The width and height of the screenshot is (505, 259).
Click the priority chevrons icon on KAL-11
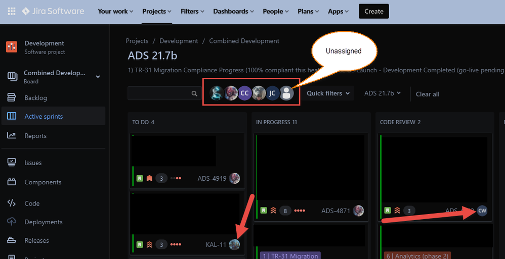pyautogui.click(x=149, y=244)
